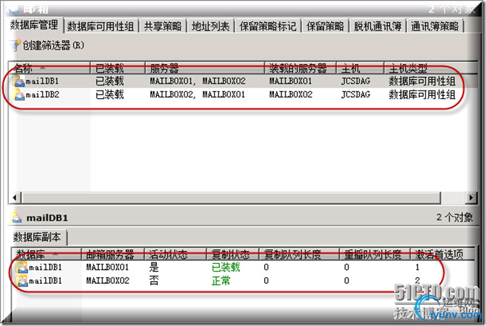
Task: Click the horizontal scrollbar thumb
Action: tap(231, 198)
